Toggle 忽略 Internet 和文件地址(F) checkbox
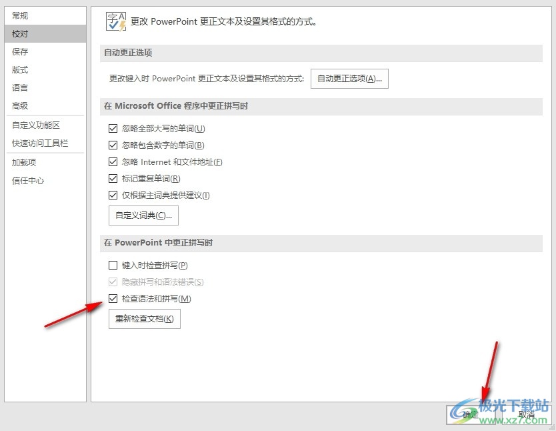This screenshot has height=431, width=556. pos(113,161)
